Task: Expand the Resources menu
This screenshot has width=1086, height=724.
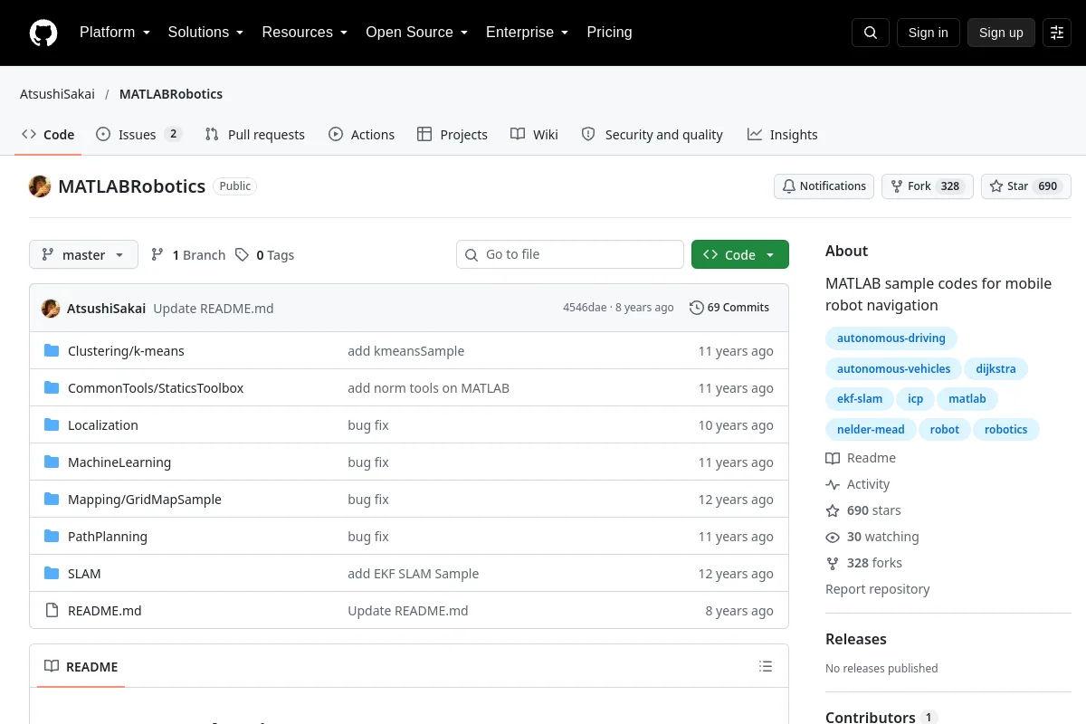Action: (x=304, y=33)
